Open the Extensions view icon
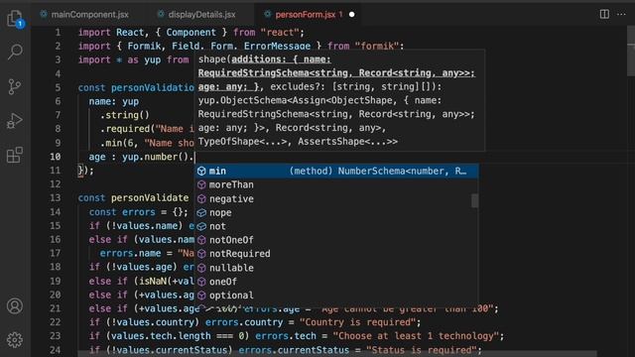 (x=15, y=155)
